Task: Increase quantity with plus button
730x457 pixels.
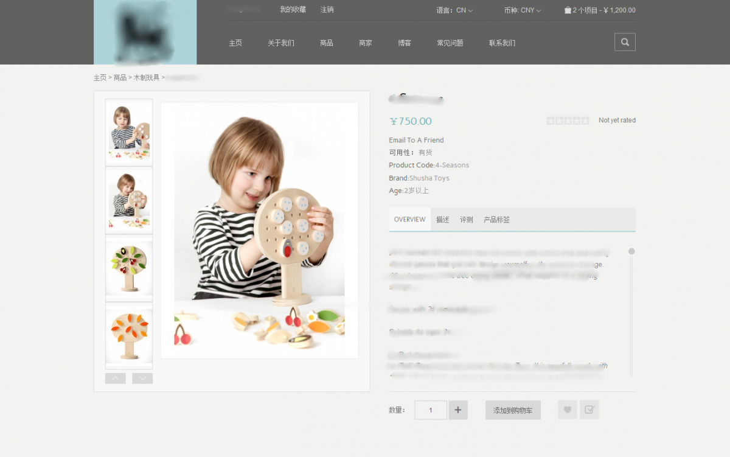Action: click(457, 410)
